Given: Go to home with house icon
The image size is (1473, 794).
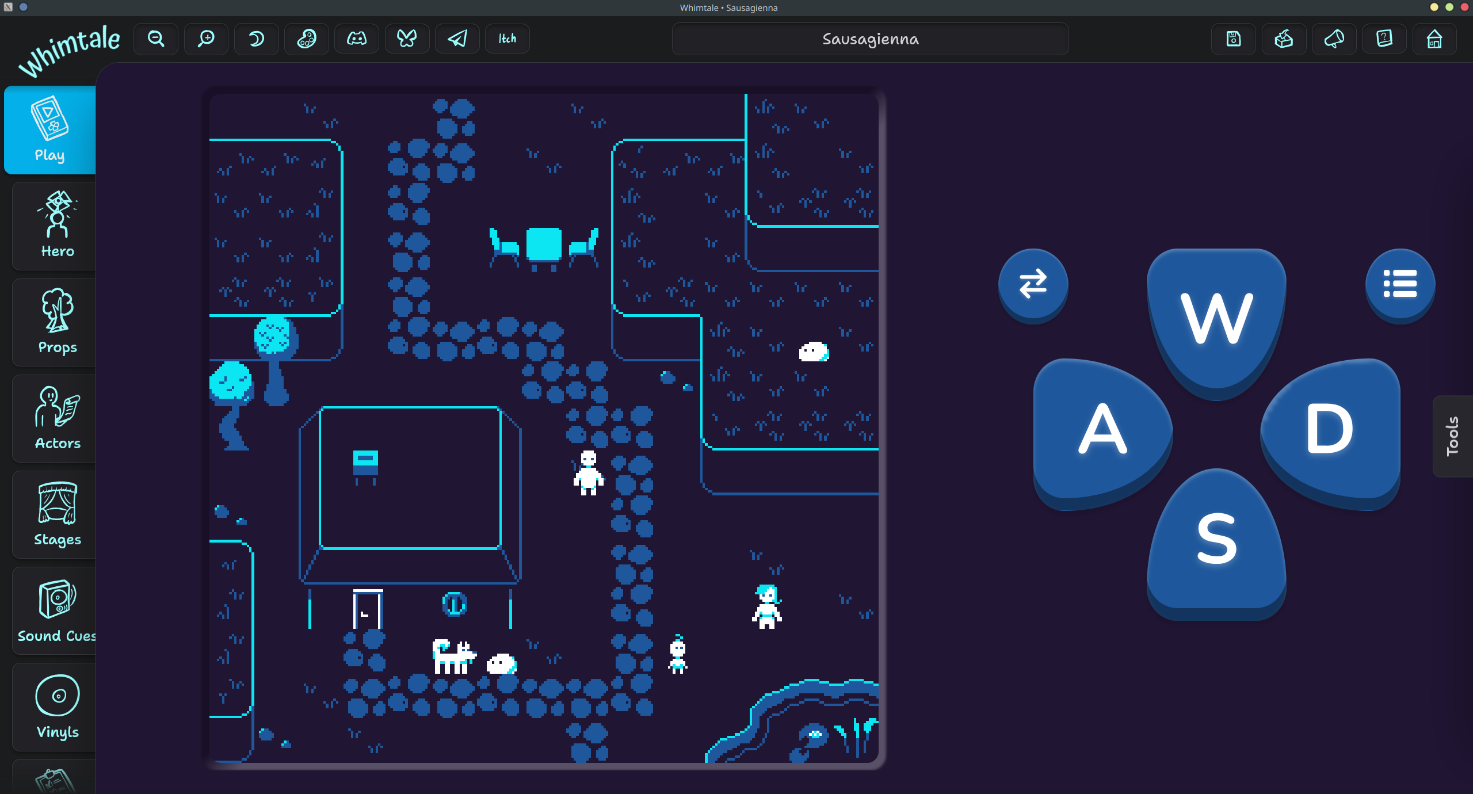Looking at the screenshot, I should pos(1434,39).
